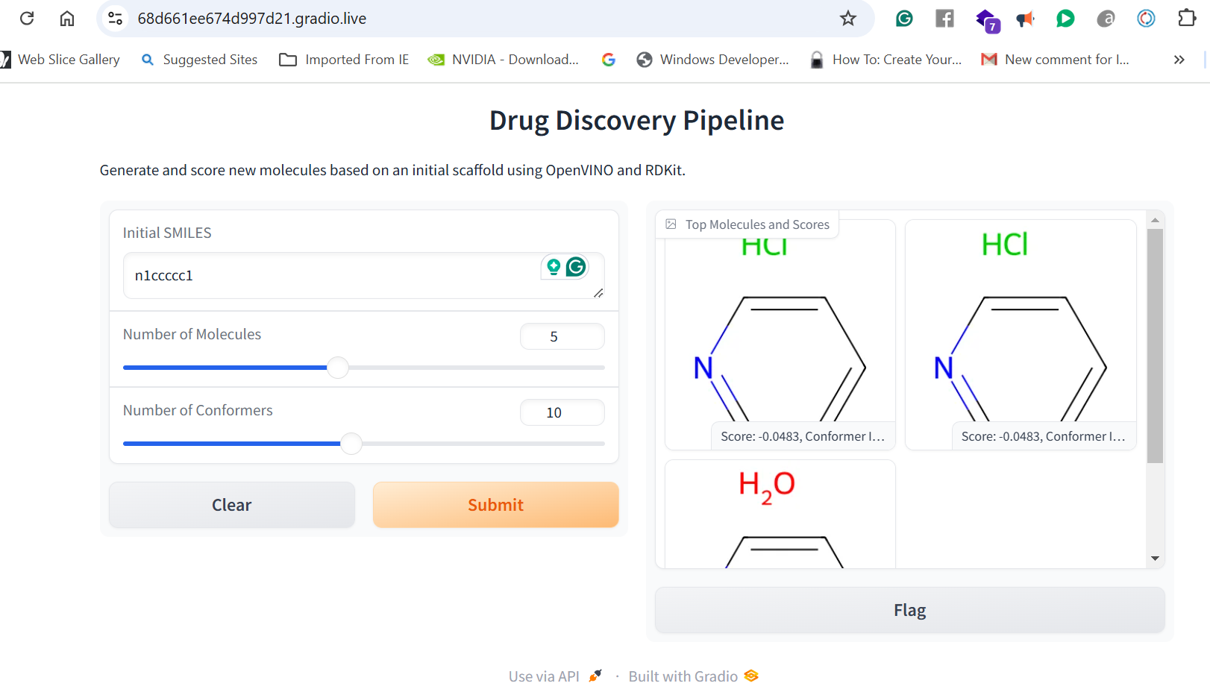Image resolution: width=1210 pixels, height=692 pixels.
Task: Go to the browser home page
Action: pyautogui.click(x=67, y=18)
